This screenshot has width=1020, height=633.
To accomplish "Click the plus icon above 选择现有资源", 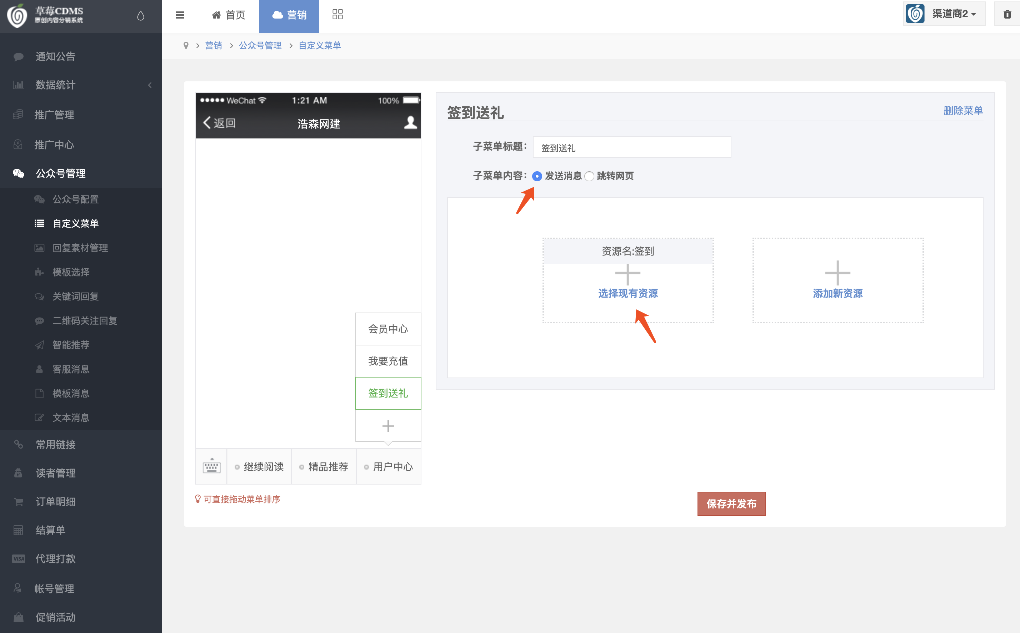I will [x=627, y=274].
